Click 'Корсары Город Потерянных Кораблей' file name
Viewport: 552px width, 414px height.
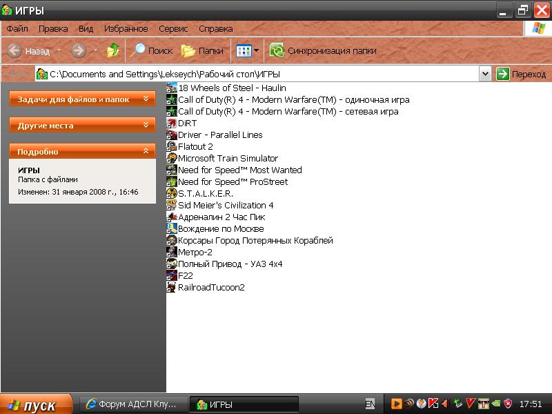coord(255,240)
